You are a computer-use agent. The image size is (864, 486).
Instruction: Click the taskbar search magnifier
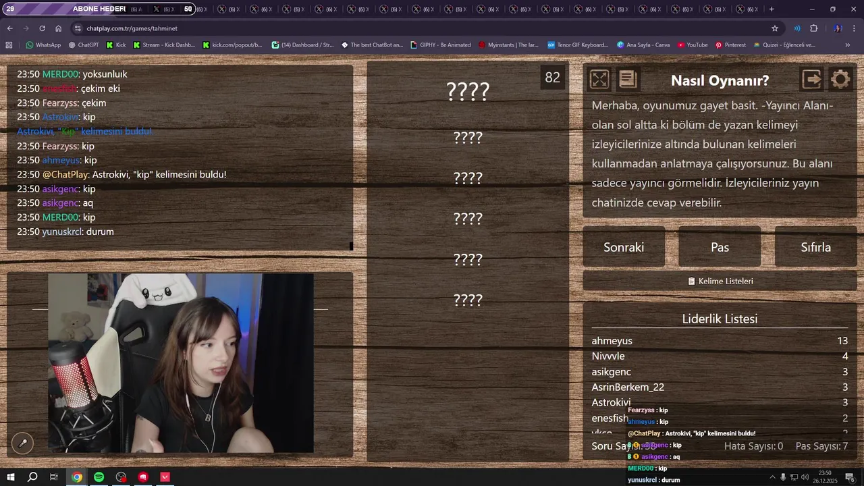[32, 477]
